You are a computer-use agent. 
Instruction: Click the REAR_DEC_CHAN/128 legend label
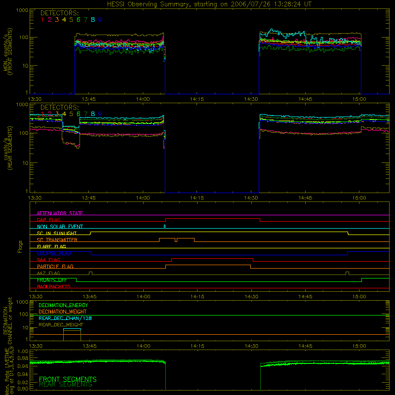pos(65,318)
